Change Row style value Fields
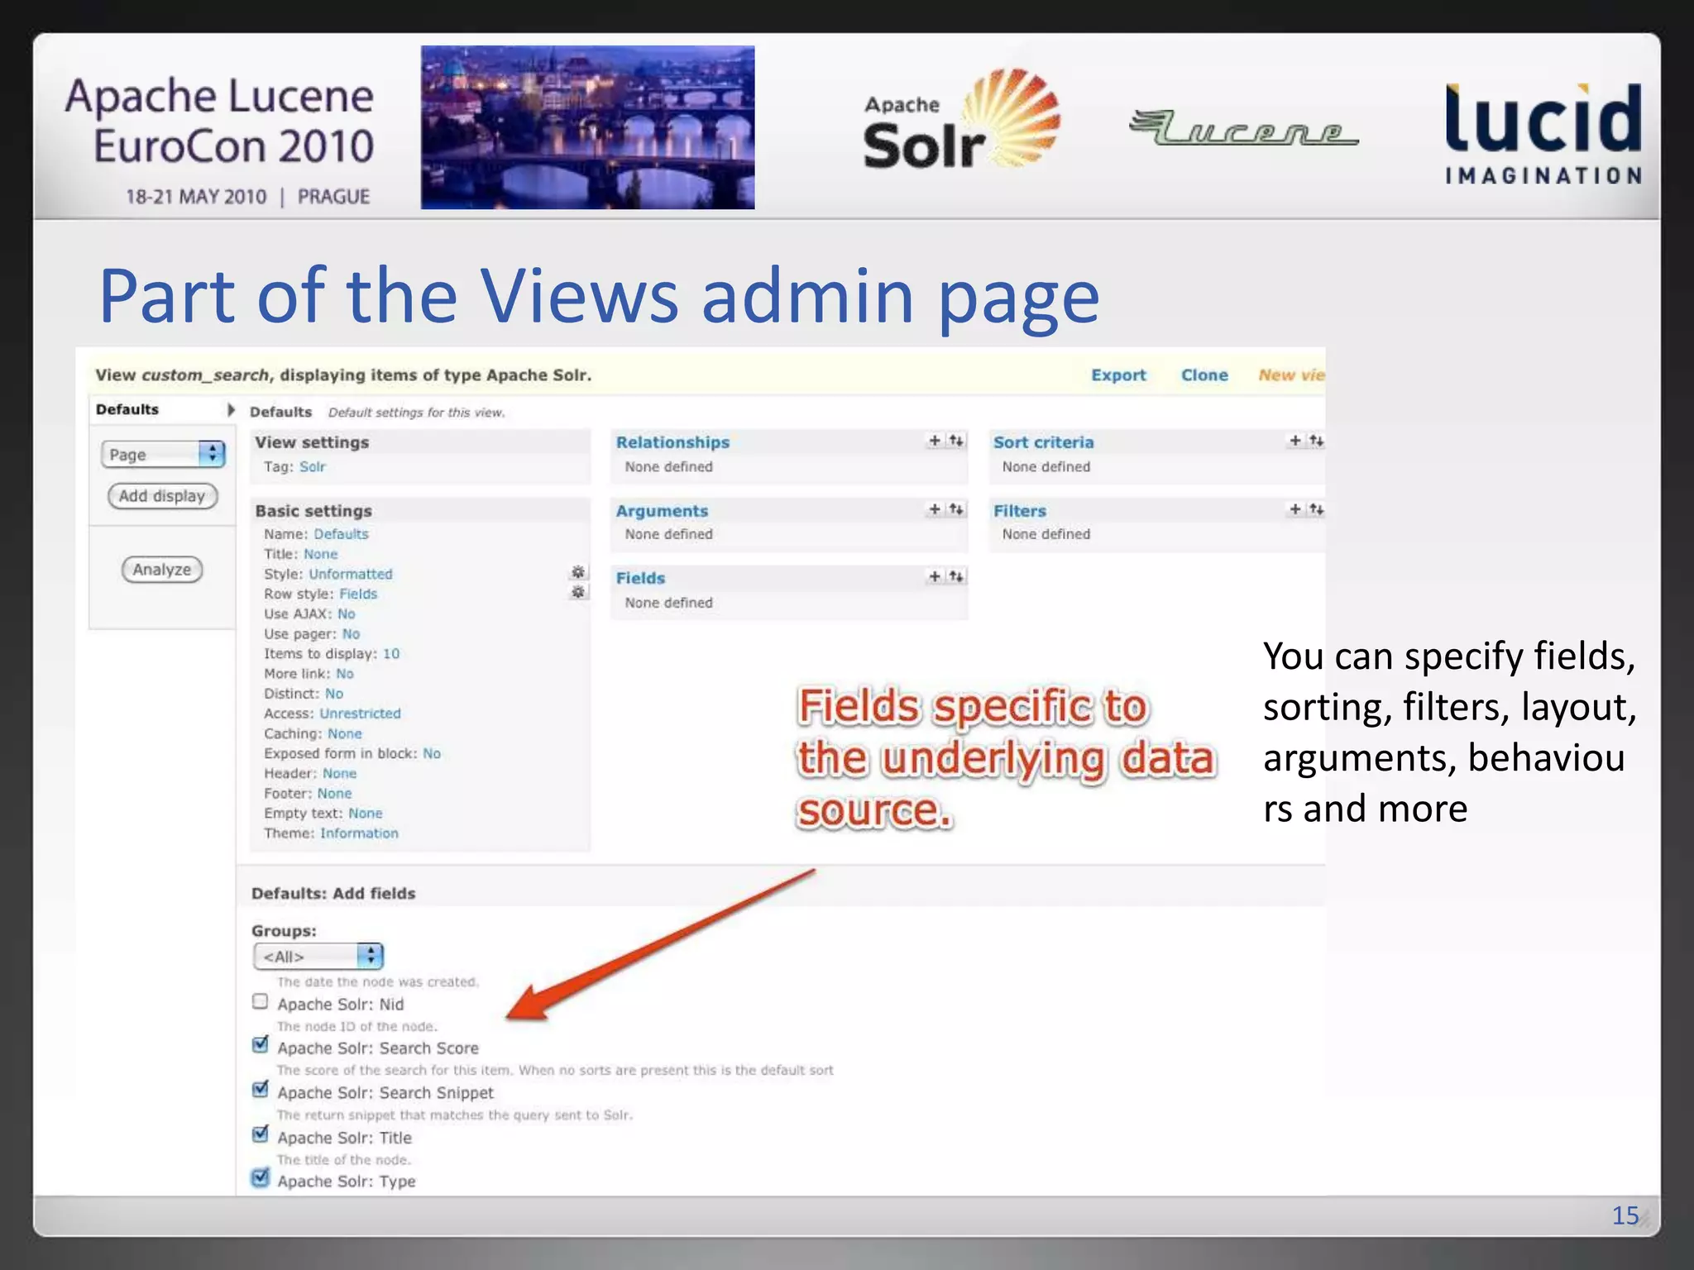Image resolution: width=1694 pixels, height=1270 pixels. coord(358,594)
